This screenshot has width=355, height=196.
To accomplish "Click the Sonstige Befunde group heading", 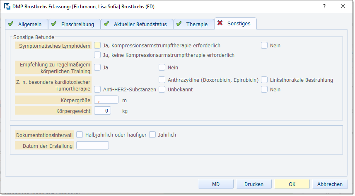I will pos(34,37).
